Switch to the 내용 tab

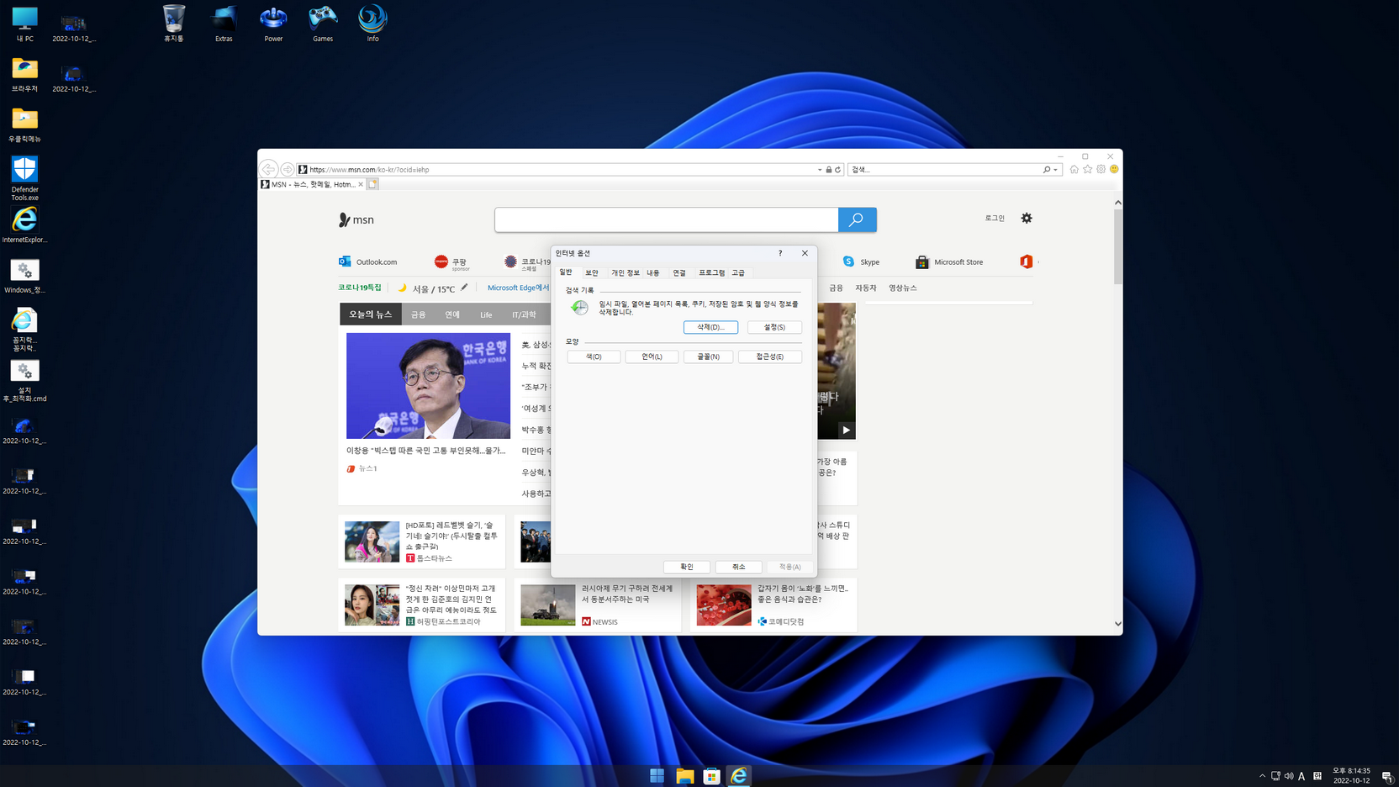click(653, 273)
